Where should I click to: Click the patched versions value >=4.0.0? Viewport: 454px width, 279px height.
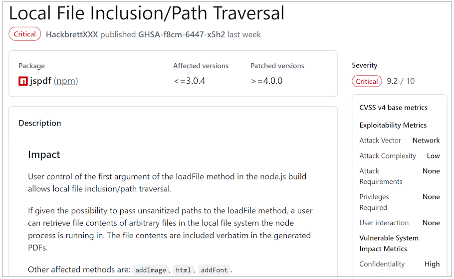point(266,81)
